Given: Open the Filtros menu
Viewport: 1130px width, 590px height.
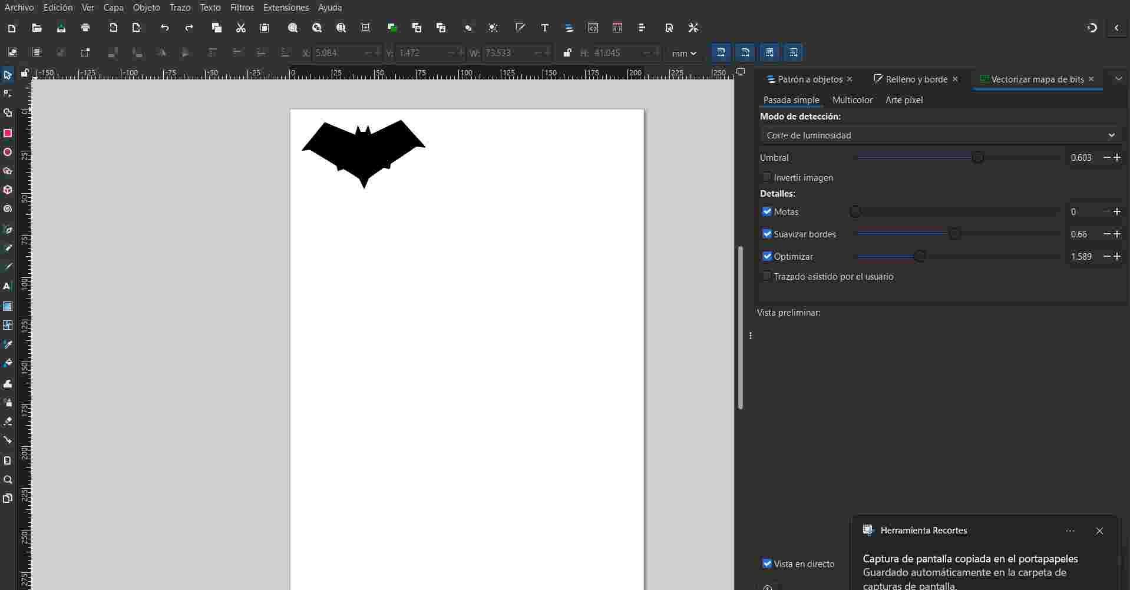Looking at the screenshot, I should coord(242,8).
